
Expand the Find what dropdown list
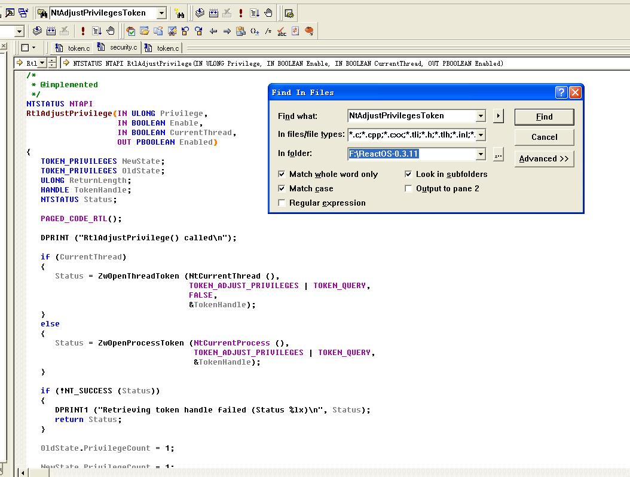click(481, 116)
